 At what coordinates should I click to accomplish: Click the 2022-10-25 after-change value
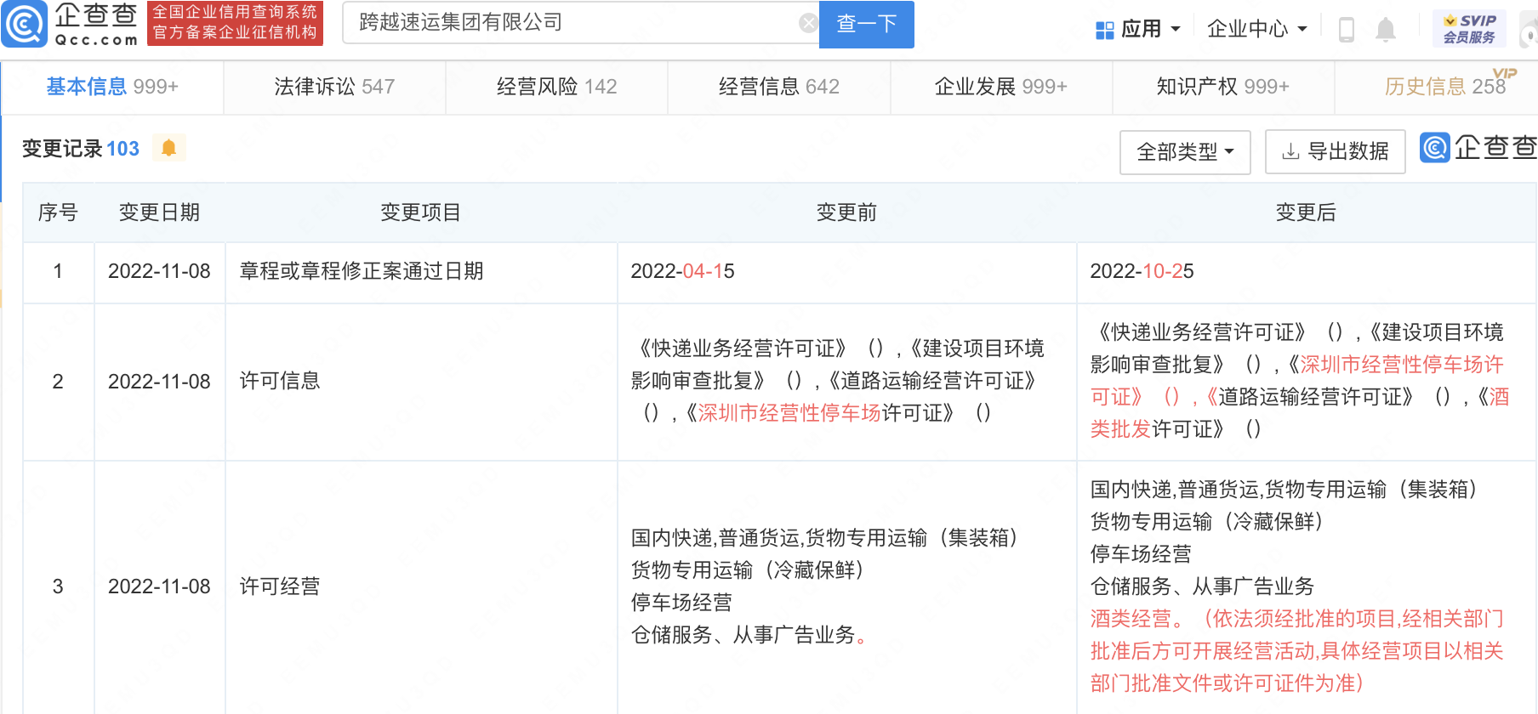click(1142, 271)
